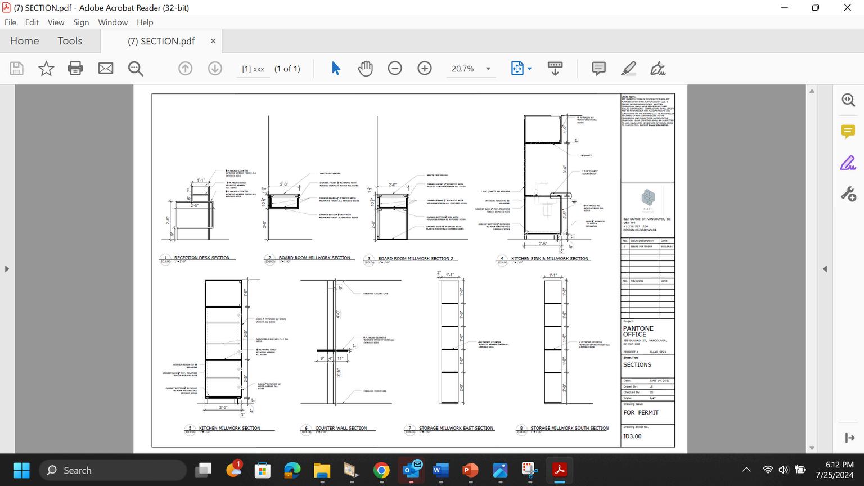Open the Find text magnifier tool
Screen dimensions: 864x486
(136, 69)
